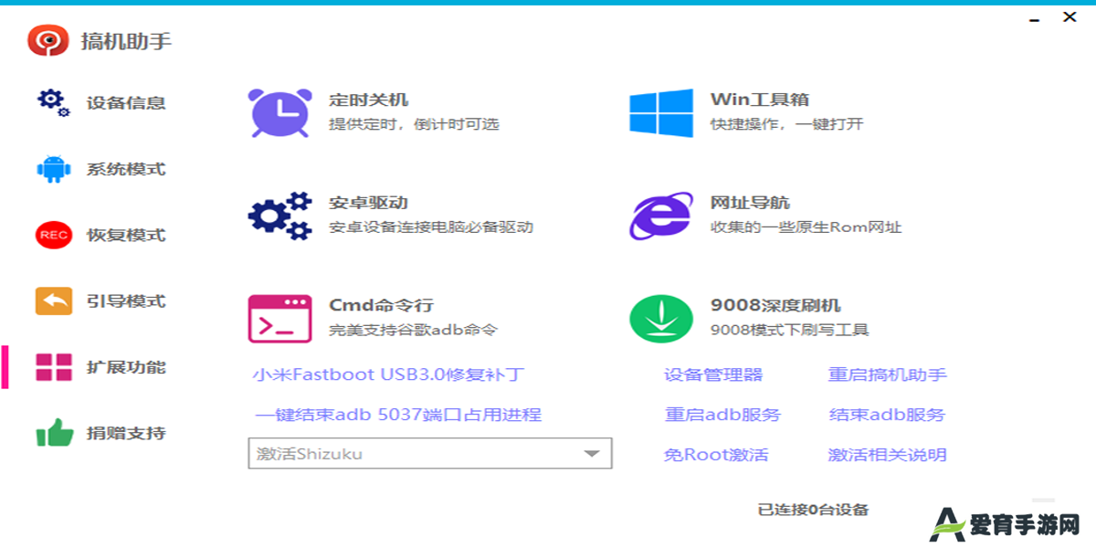Click the pink grid icon for 扩展功能
Screen dimensions: 1096x548
(x=53, y=367)
